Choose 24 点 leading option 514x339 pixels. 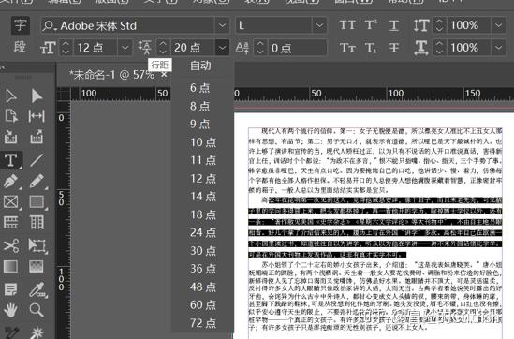[203, 232]
